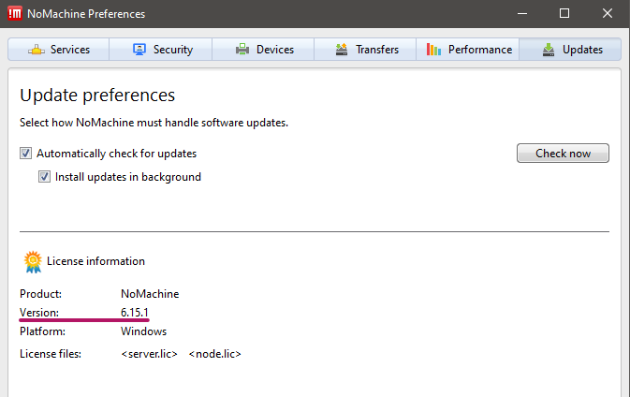The image size is (630, 397).
Task: Click the NoMachine logo in title bar
Action: (x=15, y=14)
